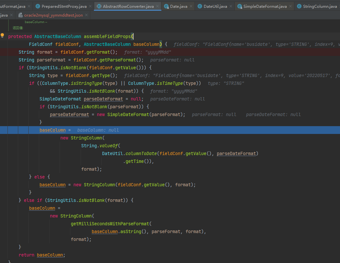Open the oracle2mysql_yymmddtest.json tab

click(53, 15)
